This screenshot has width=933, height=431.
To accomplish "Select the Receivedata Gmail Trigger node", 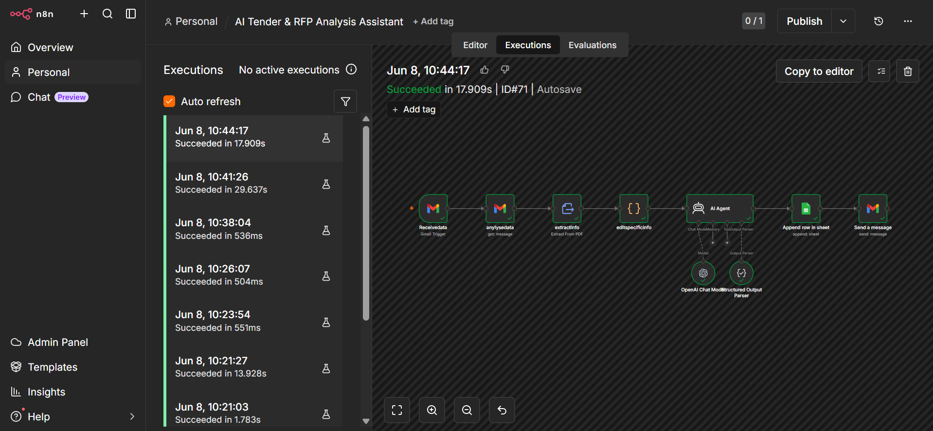I will [433, 208].
